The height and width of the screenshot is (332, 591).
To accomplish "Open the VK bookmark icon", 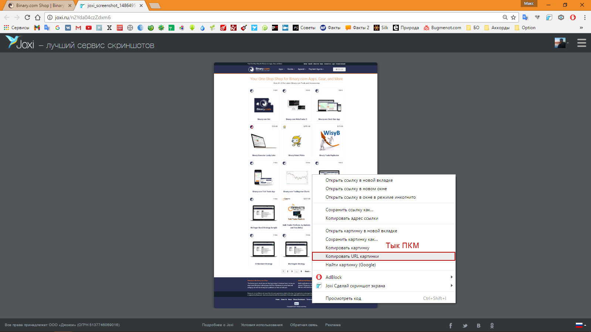I will tap(68, 28).
